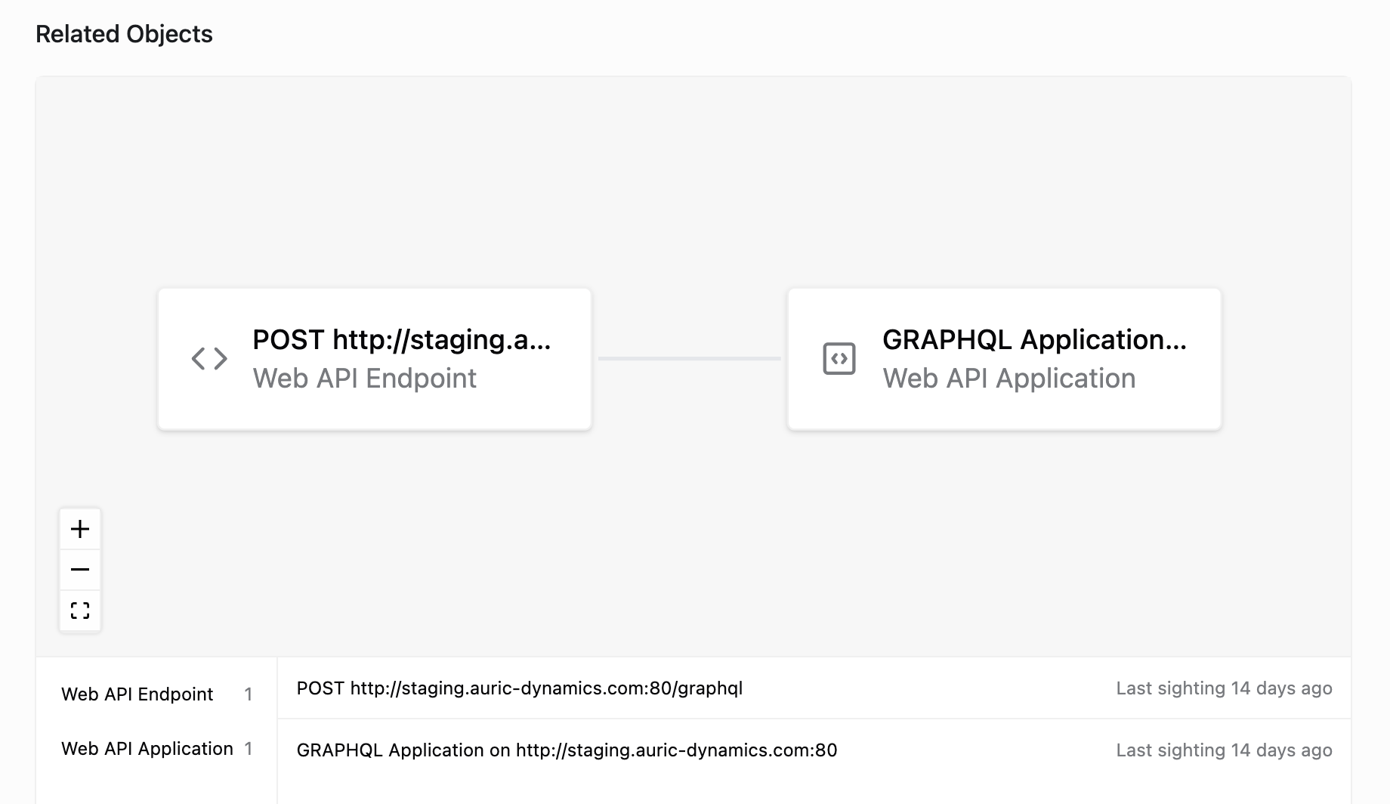Screen dimensions: 1390x804
Task: Click the Related Objects heading
Action: [x=124, y=34]
